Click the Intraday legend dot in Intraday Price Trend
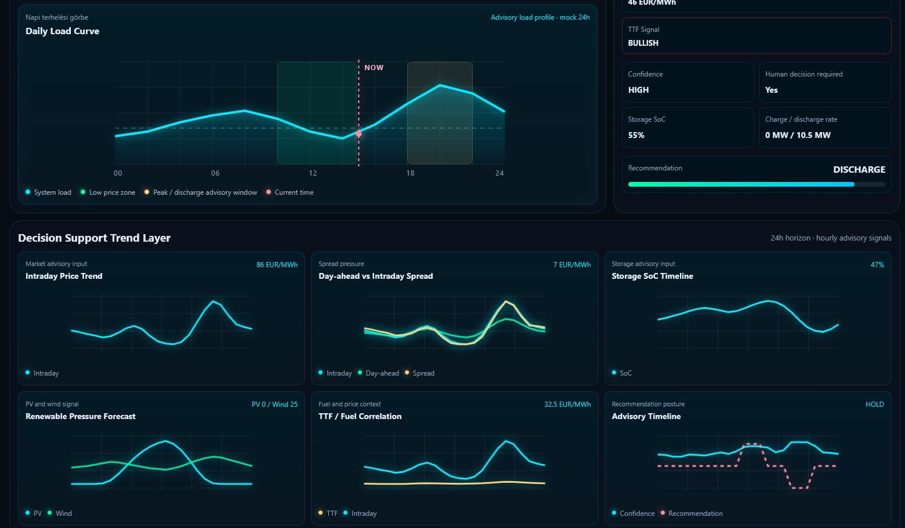Image resolution: width=905 pixels, height=528 pixels. (28, 373)
